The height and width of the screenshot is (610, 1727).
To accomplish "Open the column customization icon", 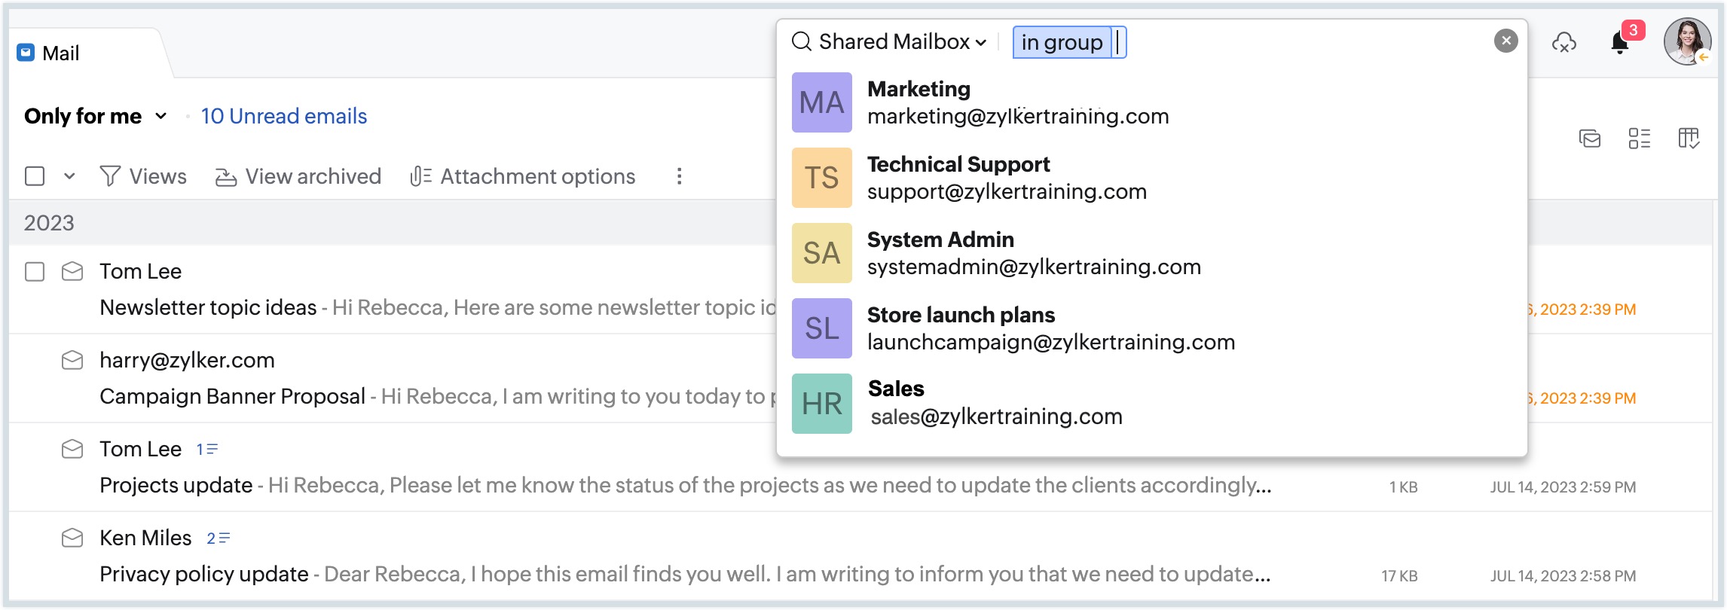I will (1689, 139).
